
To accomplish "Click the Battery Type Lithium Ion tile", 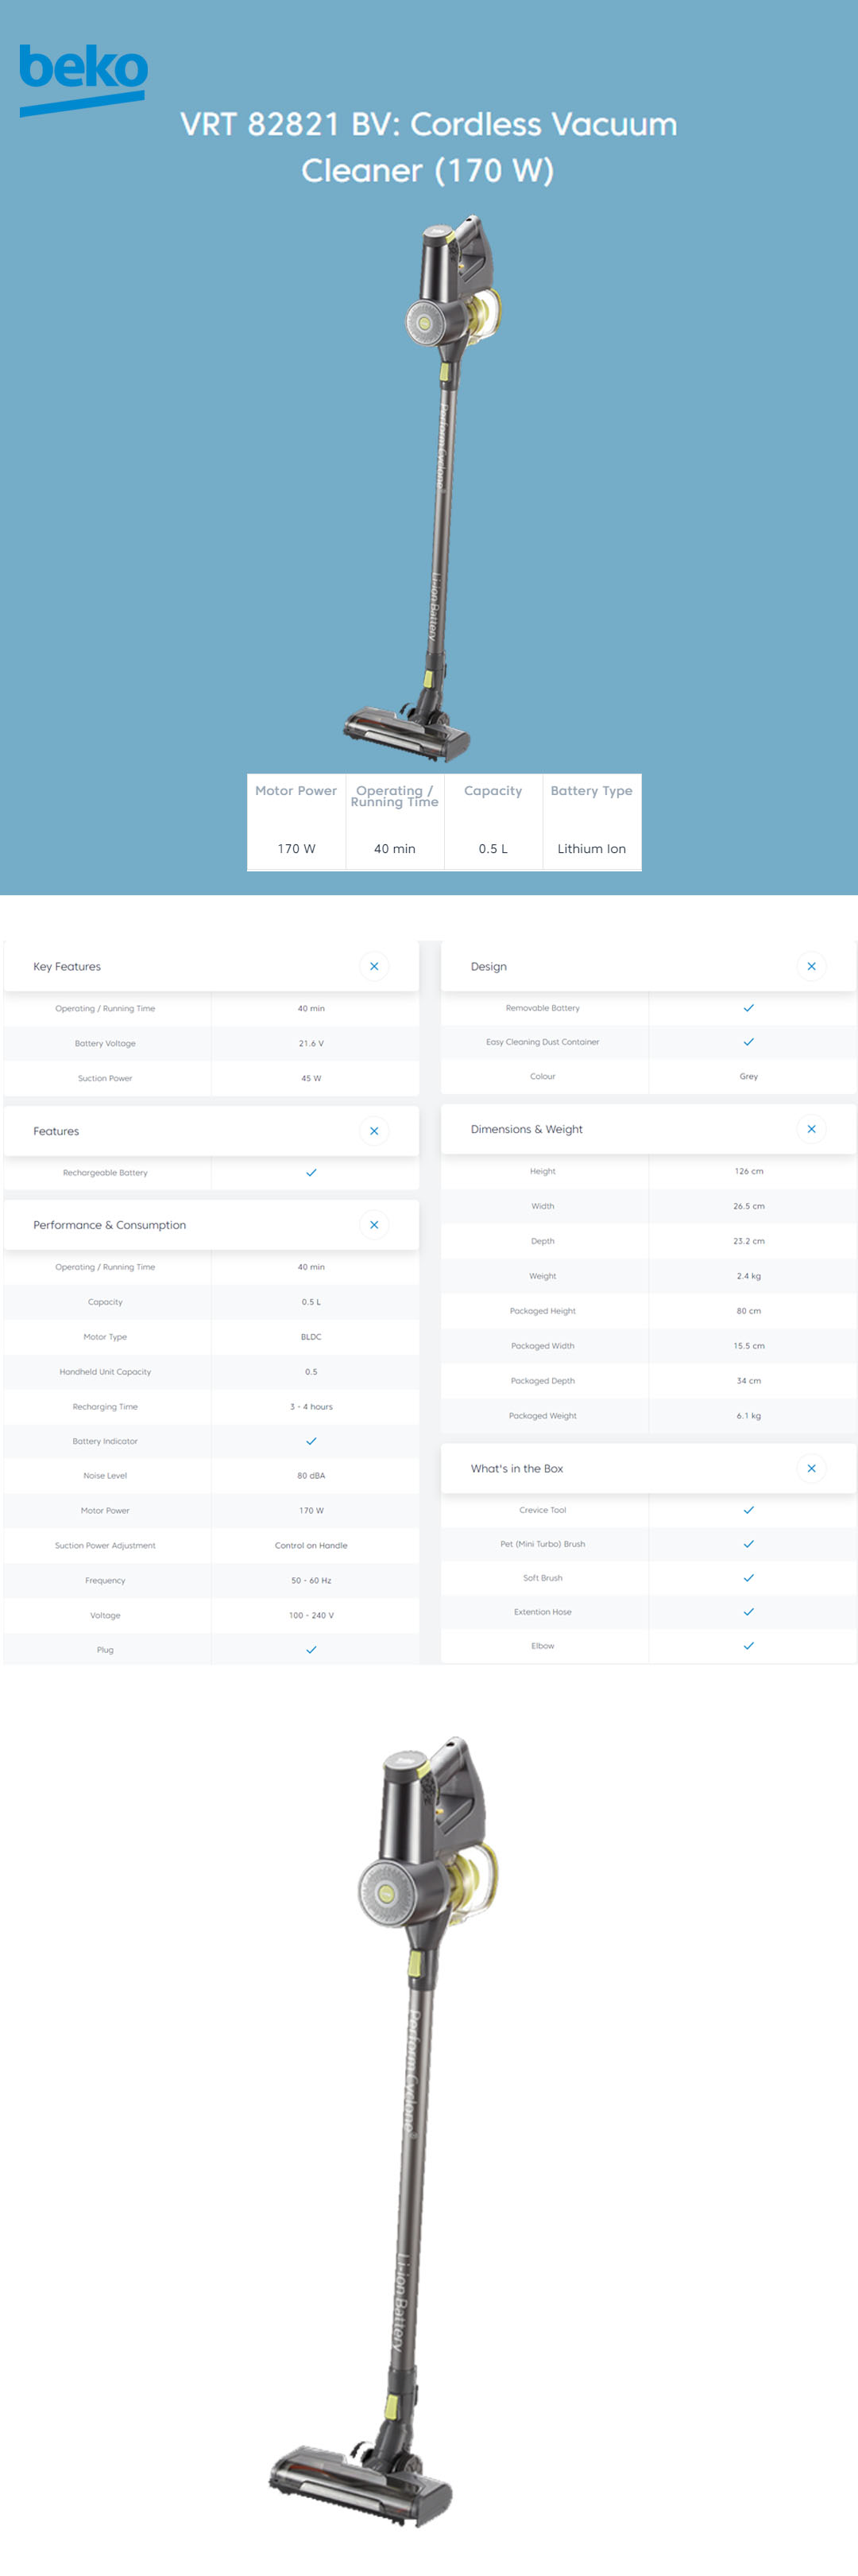I will [x=591, y=821].
